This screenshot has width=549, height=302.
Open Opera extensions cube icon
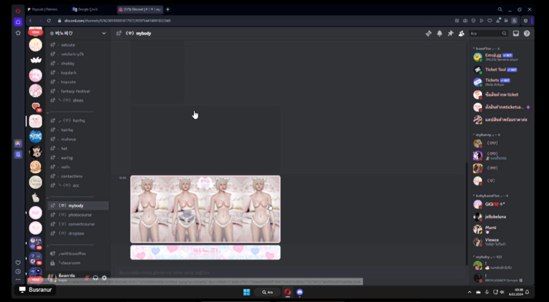click(x=525, y=21)
